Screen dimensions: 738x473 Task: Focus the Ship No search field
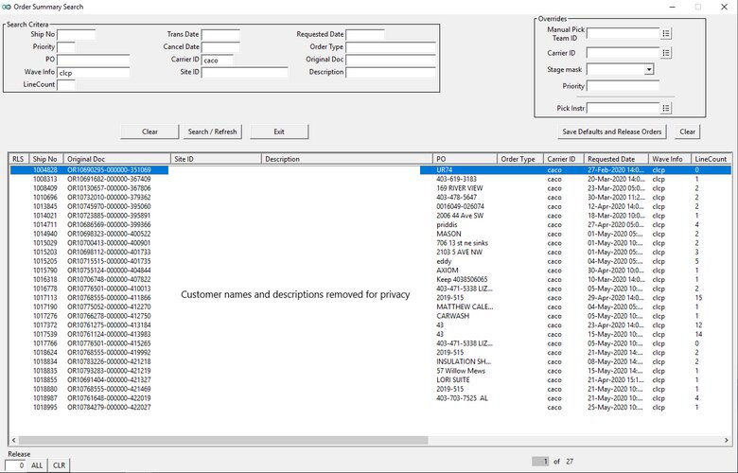(76, 35)
